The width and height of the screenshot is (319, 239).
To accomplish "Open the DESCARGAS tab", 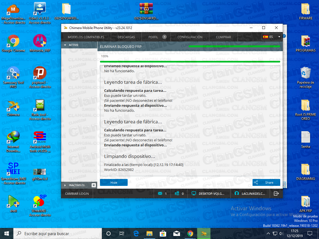I will click(126, 37).
